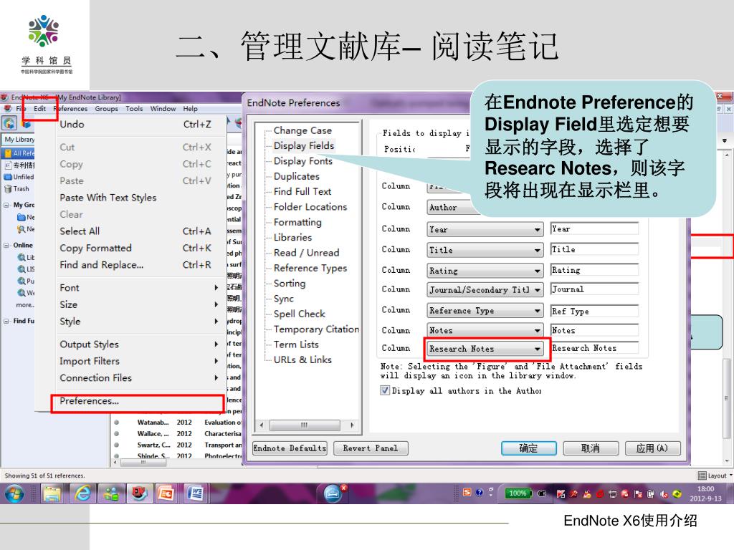Click preferences list horizontal scrollbar thumb
This screenshot has height=550, width=734.
point(304,425)
